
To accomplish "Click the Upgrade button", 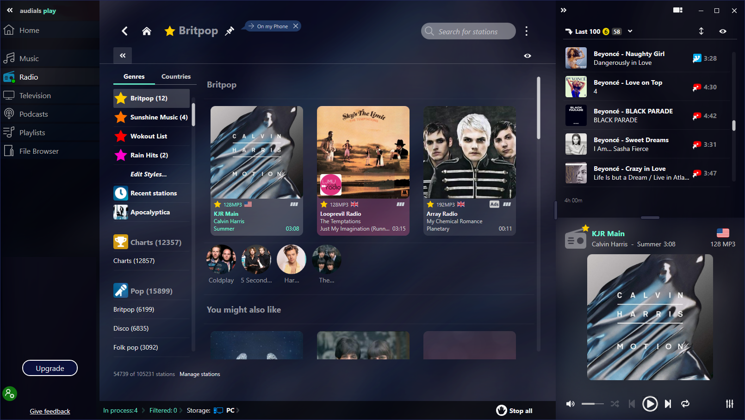I will click(x=50, y=368).
